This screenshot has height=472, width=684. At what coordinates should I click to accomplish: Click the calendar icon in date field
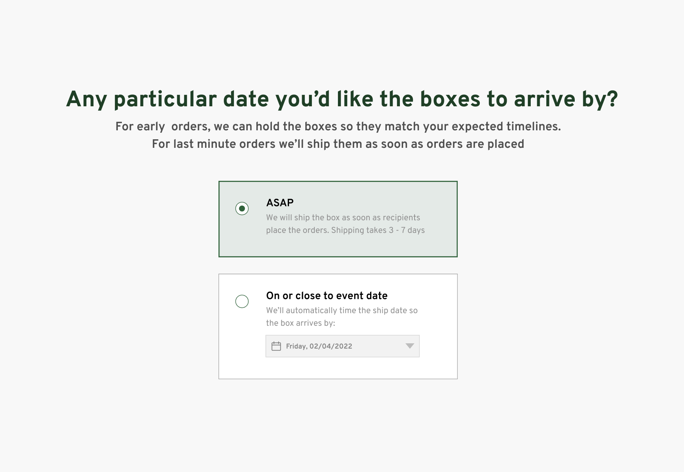coord(276,346)
